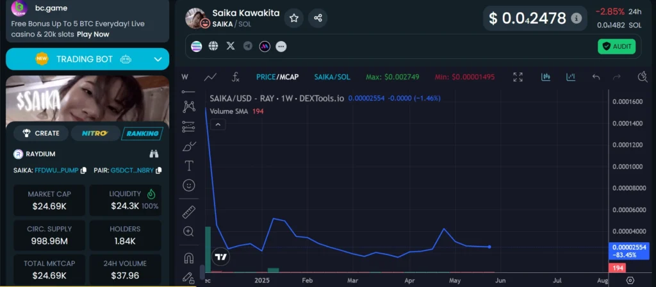Viewport: 656px width, 287px height.
Task: Select the Text tool
Action: pos(189,166)
